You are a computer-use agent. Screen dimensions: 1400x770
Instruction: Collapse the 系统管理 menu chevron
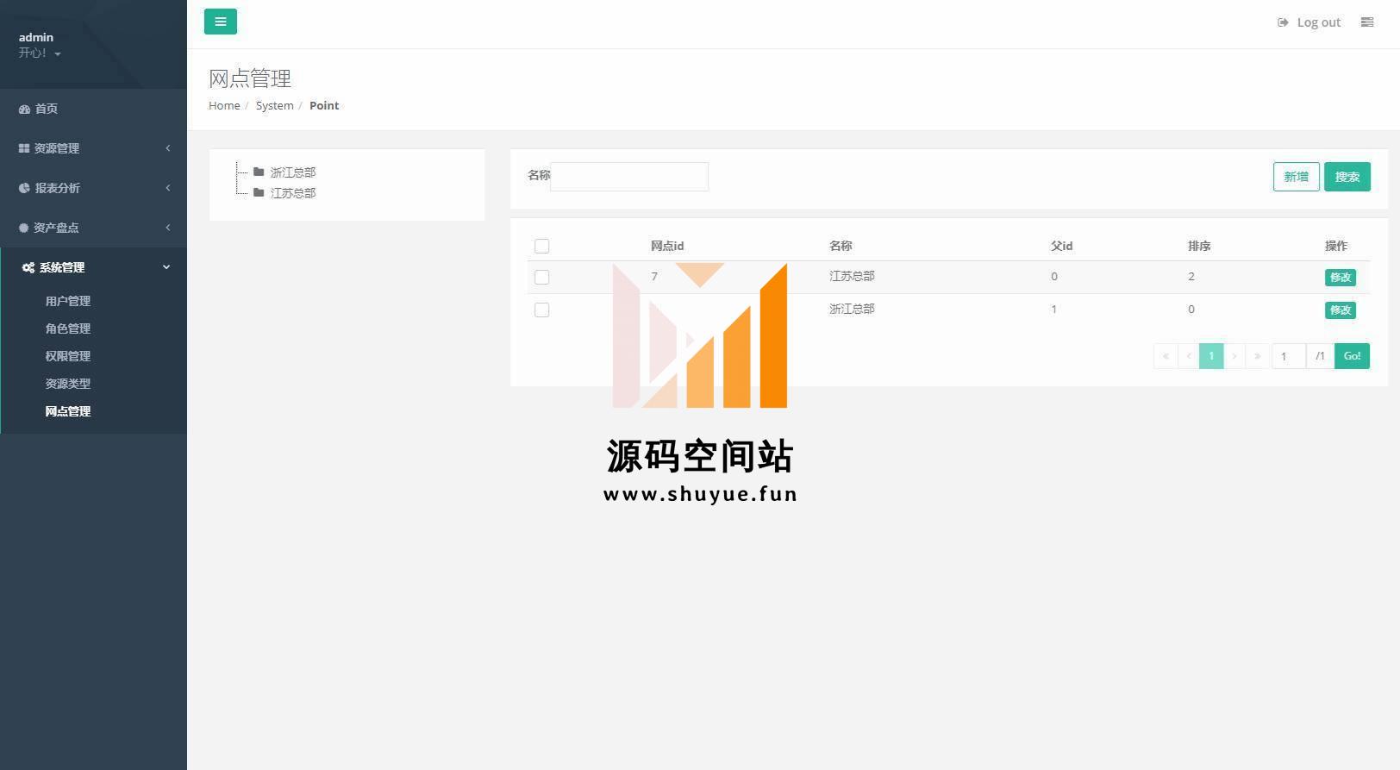[x=166, y=267]
